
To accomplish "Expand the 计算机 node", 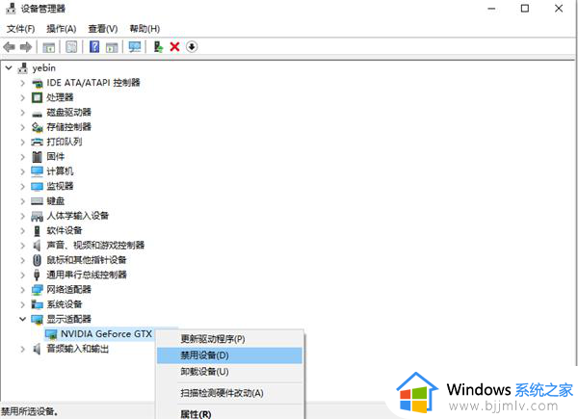I will tap(23, 171).
